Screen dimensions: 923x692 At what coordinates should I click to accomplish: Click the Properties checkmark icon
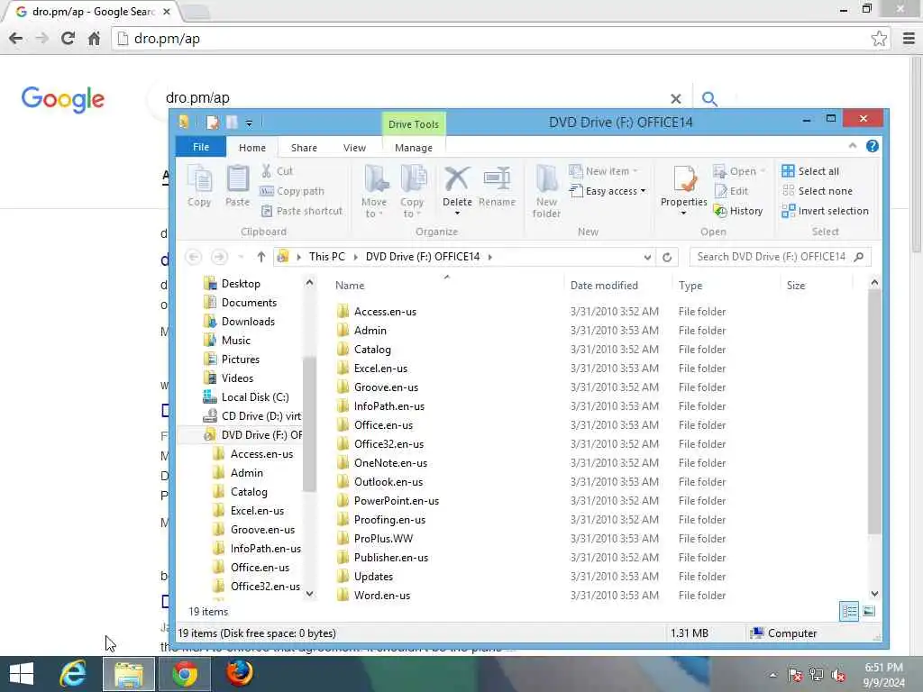coord(684,179)
